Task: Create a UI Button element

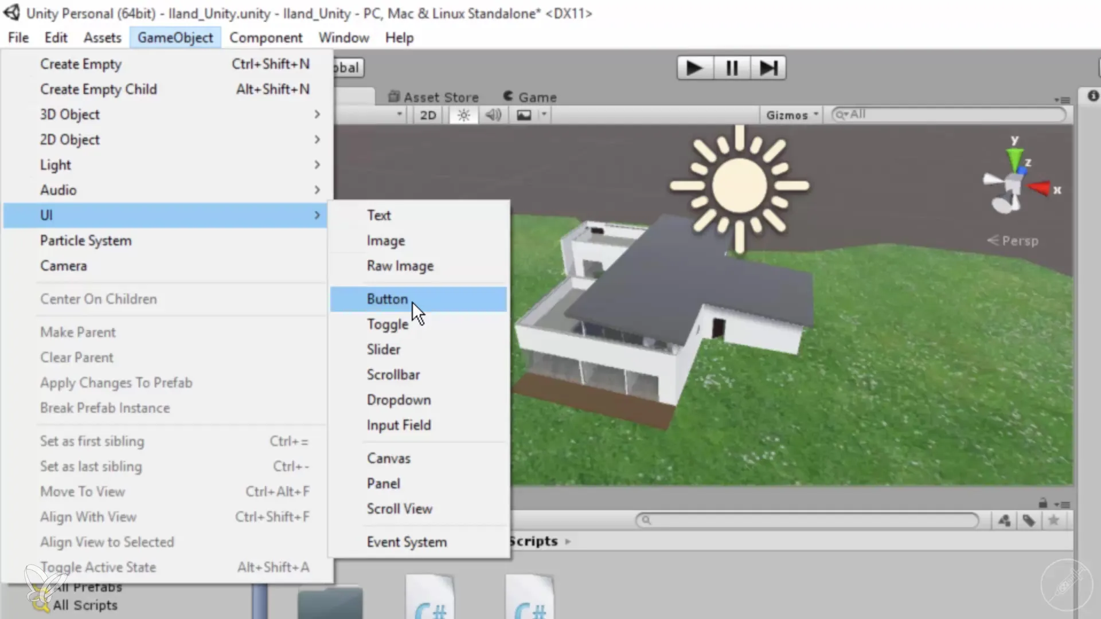Action: pos(419,299)
